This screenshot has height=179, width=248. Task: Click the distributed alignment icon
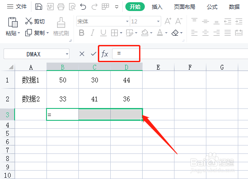point(239,33)
